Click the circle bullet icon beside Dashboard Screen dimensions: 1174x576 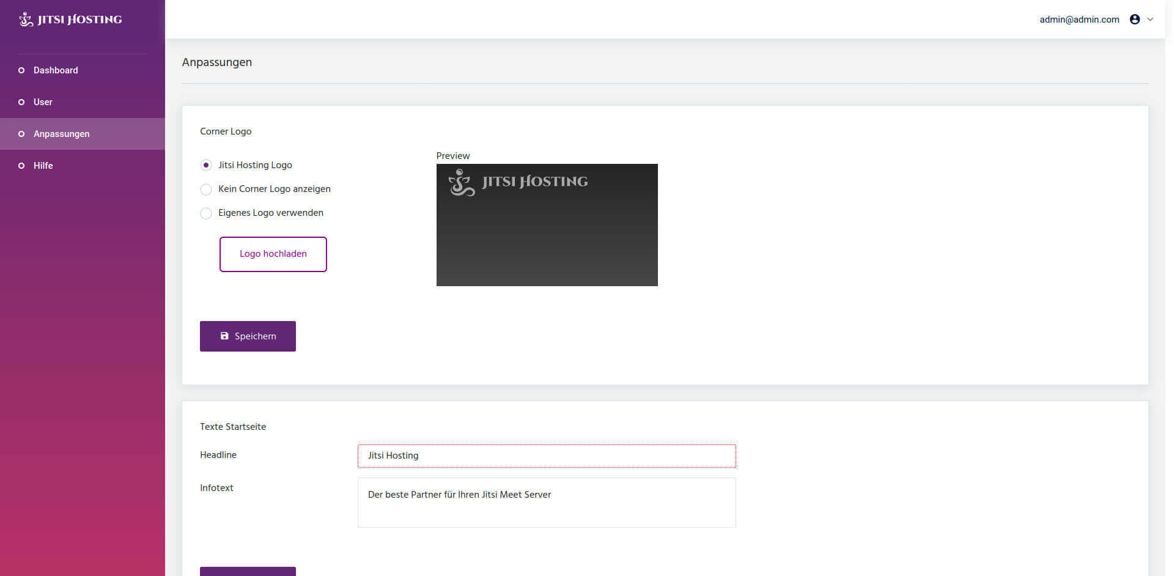click(x=21, y=70)
